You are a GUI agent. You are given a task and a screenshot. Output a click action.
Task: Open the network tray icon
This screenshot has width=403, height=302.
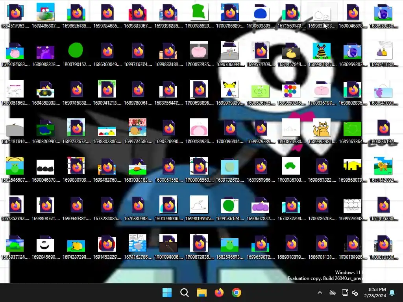pos(345,293)
